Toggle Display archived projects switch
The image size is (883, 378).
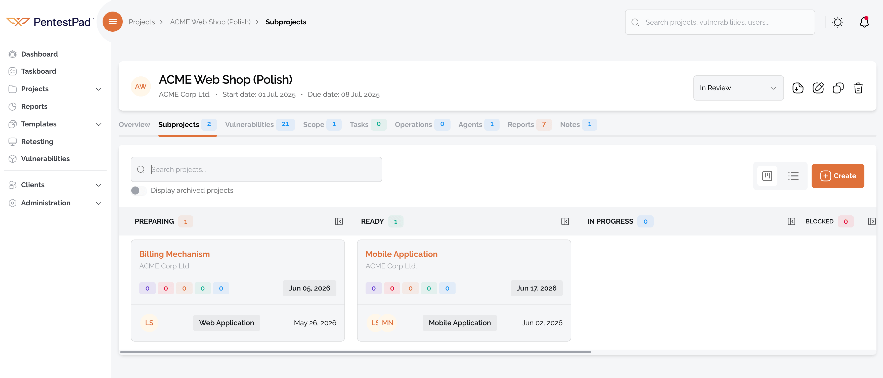pyautogui.click(x=139, y=191)
